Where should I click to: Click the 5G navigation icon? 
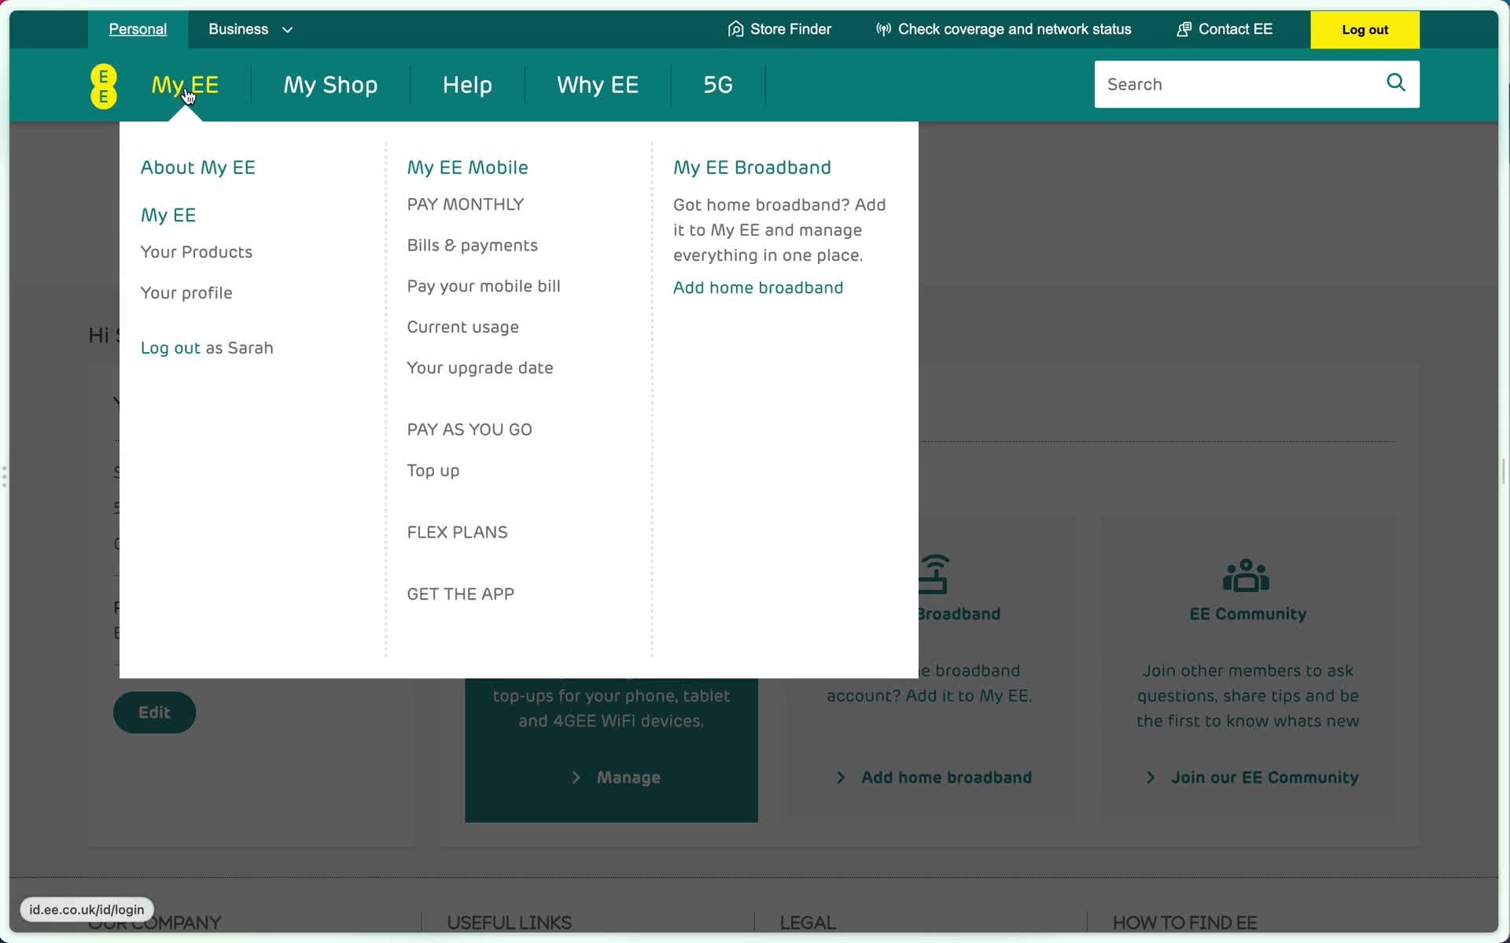[717, 85]
